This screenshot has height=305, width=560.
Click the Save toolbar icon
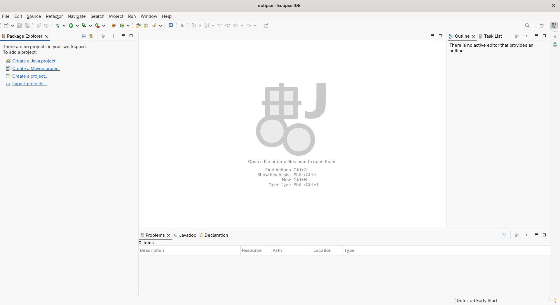(x=19, y=26)
